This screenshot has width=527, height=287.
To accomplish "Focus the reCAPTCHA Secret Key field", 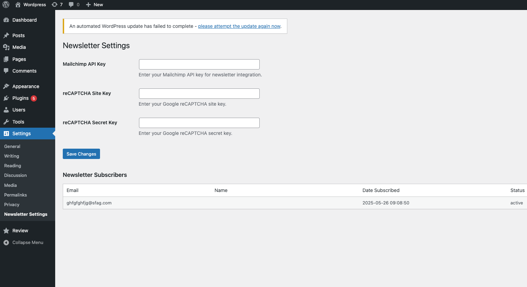I will (x=199, y=123).
